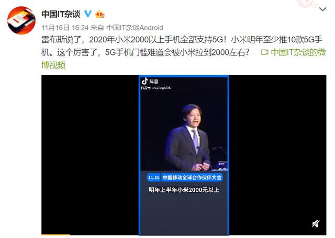Click the subtitle 明年上半年小米2000元以上
The width and height of the screenshot is (335, 238).
coord(184,190)
